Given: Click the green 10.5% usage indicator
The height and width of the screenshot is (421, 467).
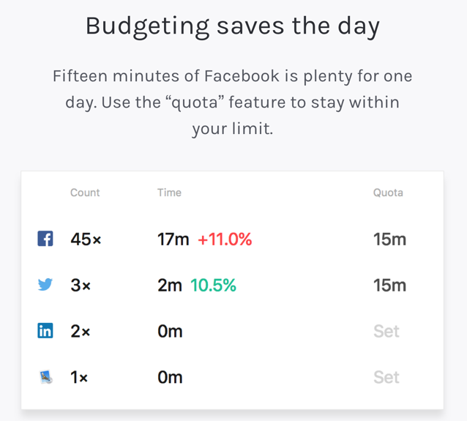Looking at the screenshot, I should pyautogui.click(x=213, y=285).
